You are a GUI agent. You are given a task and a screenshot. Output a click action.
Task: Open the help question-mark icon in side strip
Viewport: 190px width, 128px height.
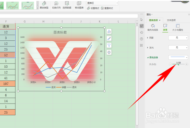[142, 39]
